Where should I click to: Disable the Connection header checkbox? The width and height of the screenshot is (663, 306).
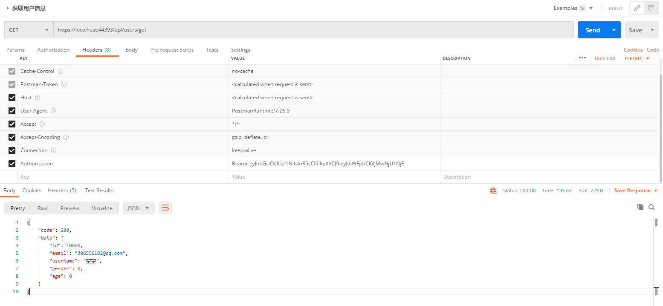pos(12,150)
